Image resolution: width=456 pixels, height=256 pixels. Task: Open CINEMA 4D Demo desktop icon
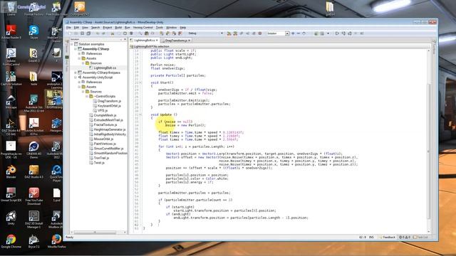tap(33, 150)
